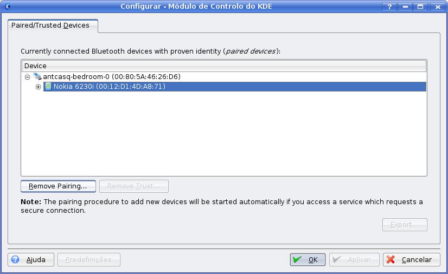Expand the Nokia 6230i tree node
Screen dimensions: 448x274
[x=38, y=87]
